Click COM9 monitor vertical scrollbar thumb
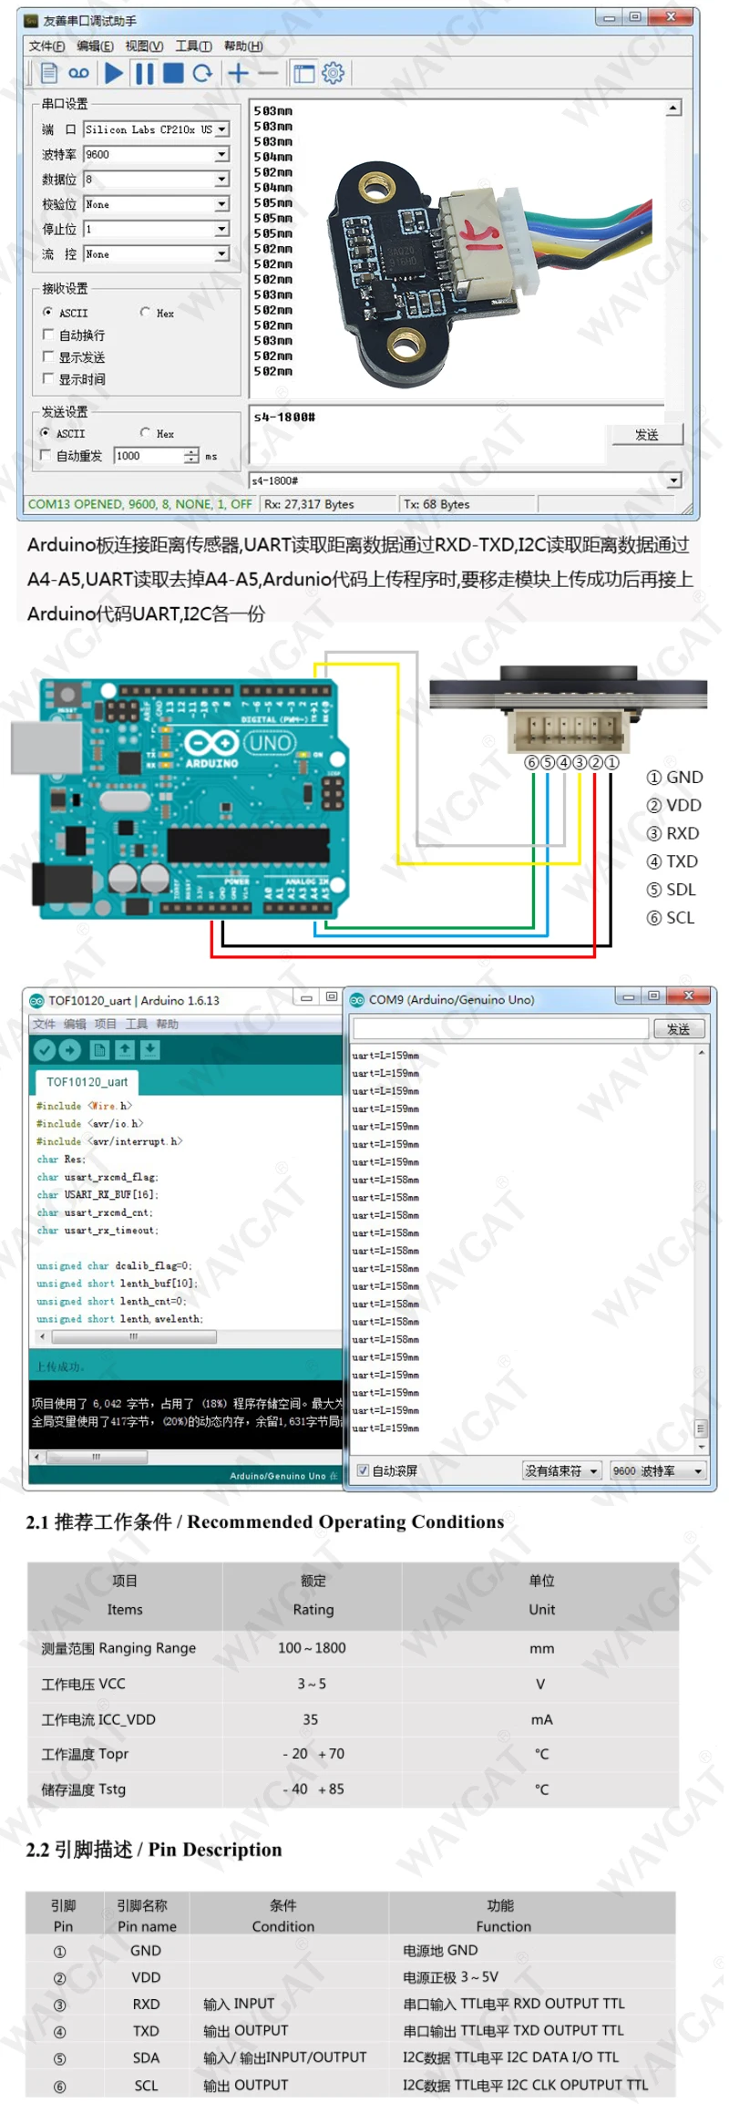This screenshot has height=2114, width=729. point(700,1428)
